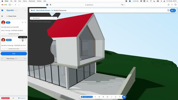Select the RVT branch chip
The image size is (178, 100).
[8, 22]
